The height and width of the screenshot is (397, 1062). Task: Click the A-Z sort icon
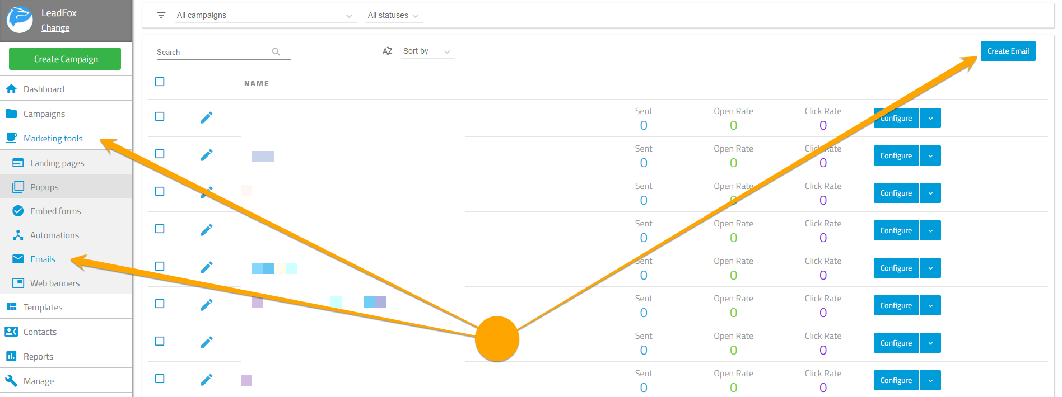[x=388, y=51]
